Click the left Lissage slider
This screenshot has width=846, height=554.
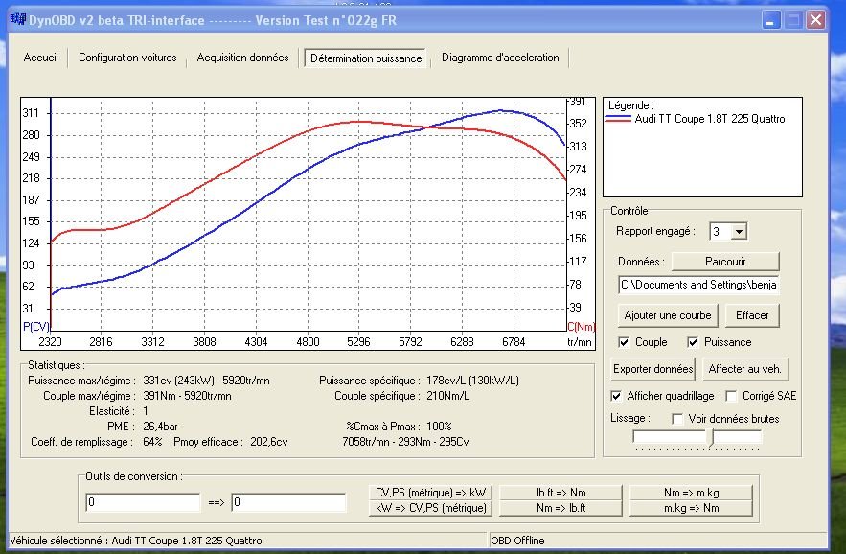[x=669, y=438]
